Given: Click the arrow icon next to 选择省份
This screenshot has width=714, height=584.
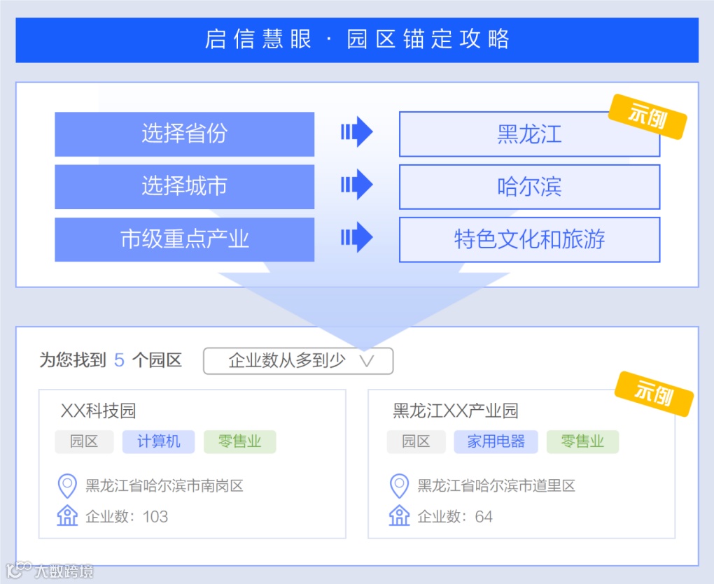Looking at the screenshot, I should coord(356,132).
